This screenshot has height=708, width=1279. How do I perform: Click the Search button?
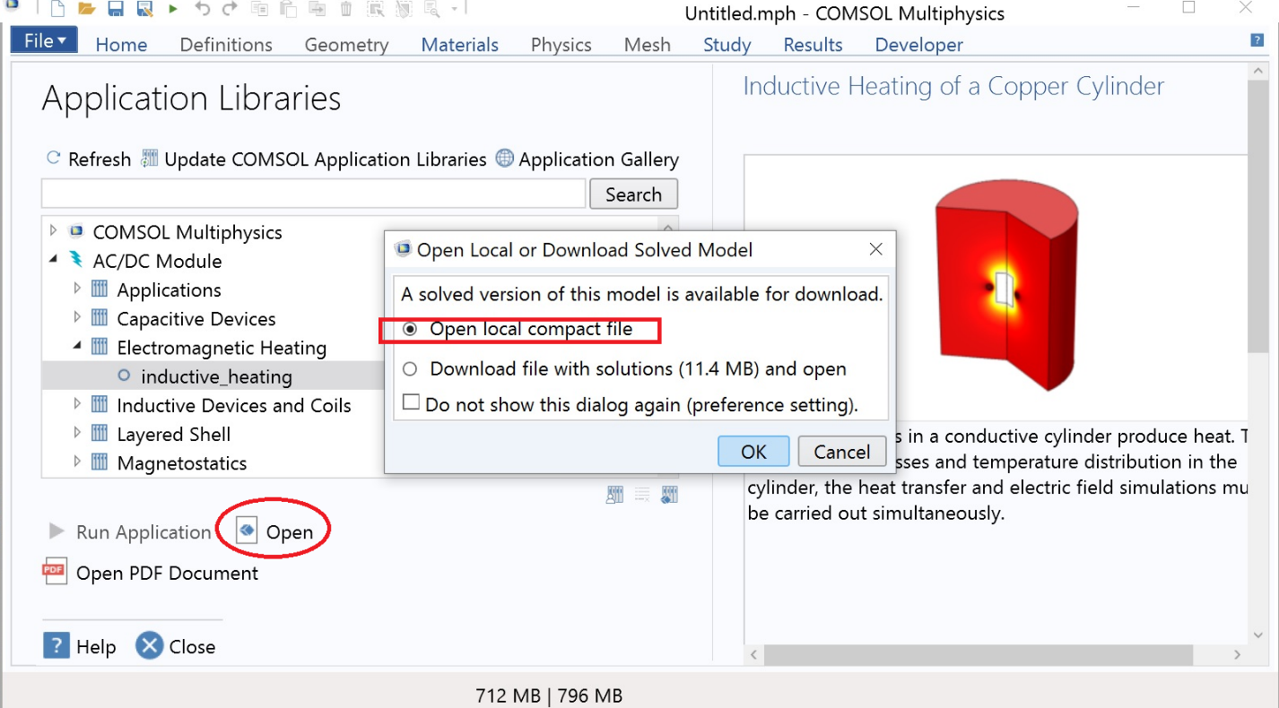[x=633, y=194]
